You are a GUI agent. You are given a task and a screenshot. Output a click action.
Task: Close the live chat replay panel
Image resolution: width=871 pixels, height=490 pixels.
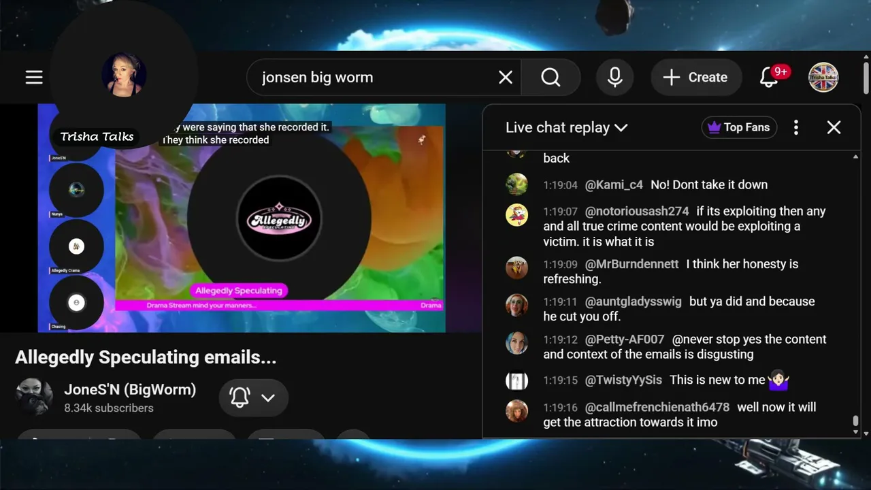click(x=834, y=127)
